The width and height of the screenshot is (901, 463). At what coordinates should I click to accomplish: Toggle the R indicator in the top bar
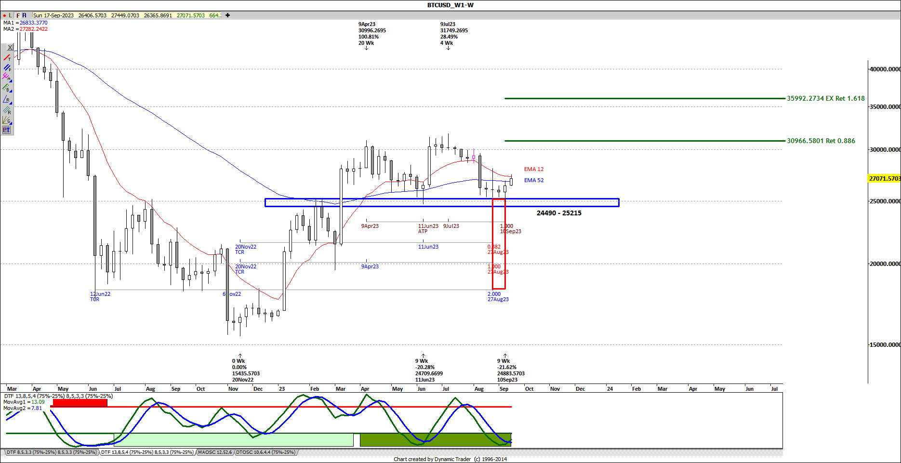coord(24,15)
